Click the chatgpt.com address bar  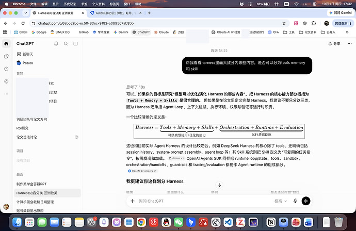coord(159,23)
